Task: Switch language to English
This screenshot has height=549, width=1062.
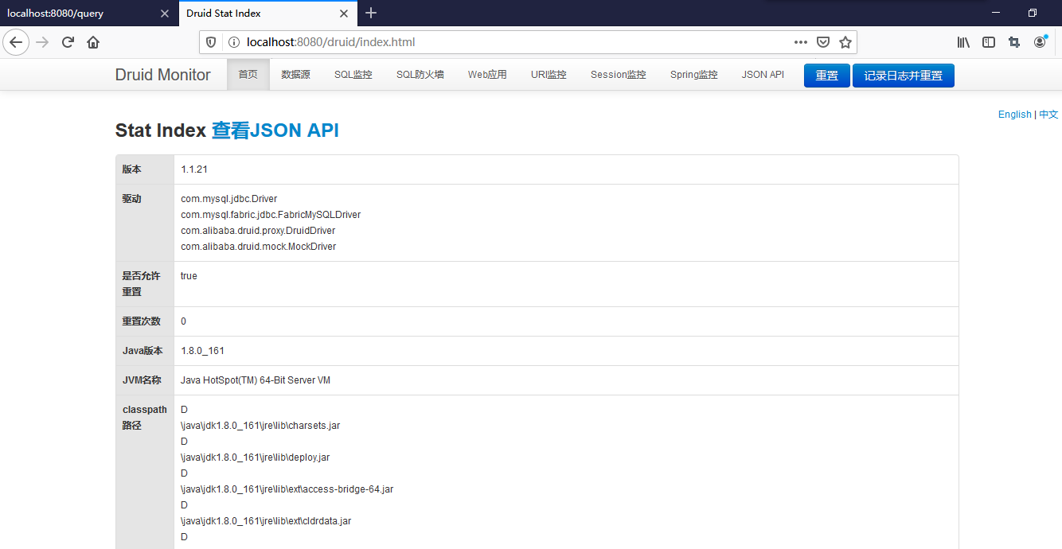Action: pos(1014,115)
